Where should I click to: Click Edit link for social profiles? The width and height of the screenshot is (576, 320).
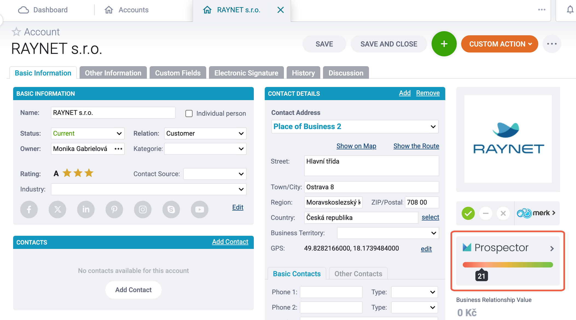pos(238,207)
